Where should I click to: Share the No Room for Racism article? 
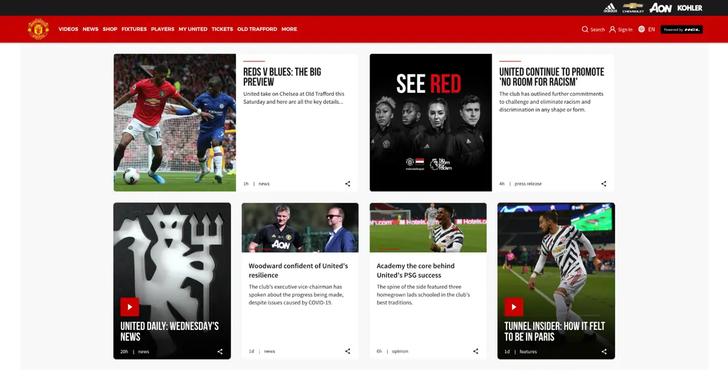coord(604,184)
